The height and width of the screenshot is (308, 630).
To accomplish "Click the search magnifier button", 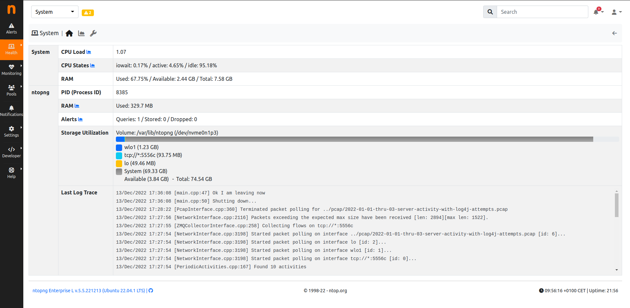I will click(x=490, y=12).
